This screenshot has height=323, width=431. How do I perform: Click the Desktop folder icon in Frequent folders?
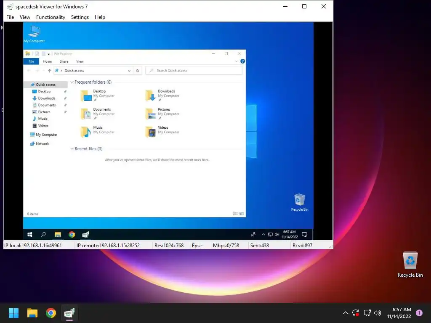coord(86,96)
